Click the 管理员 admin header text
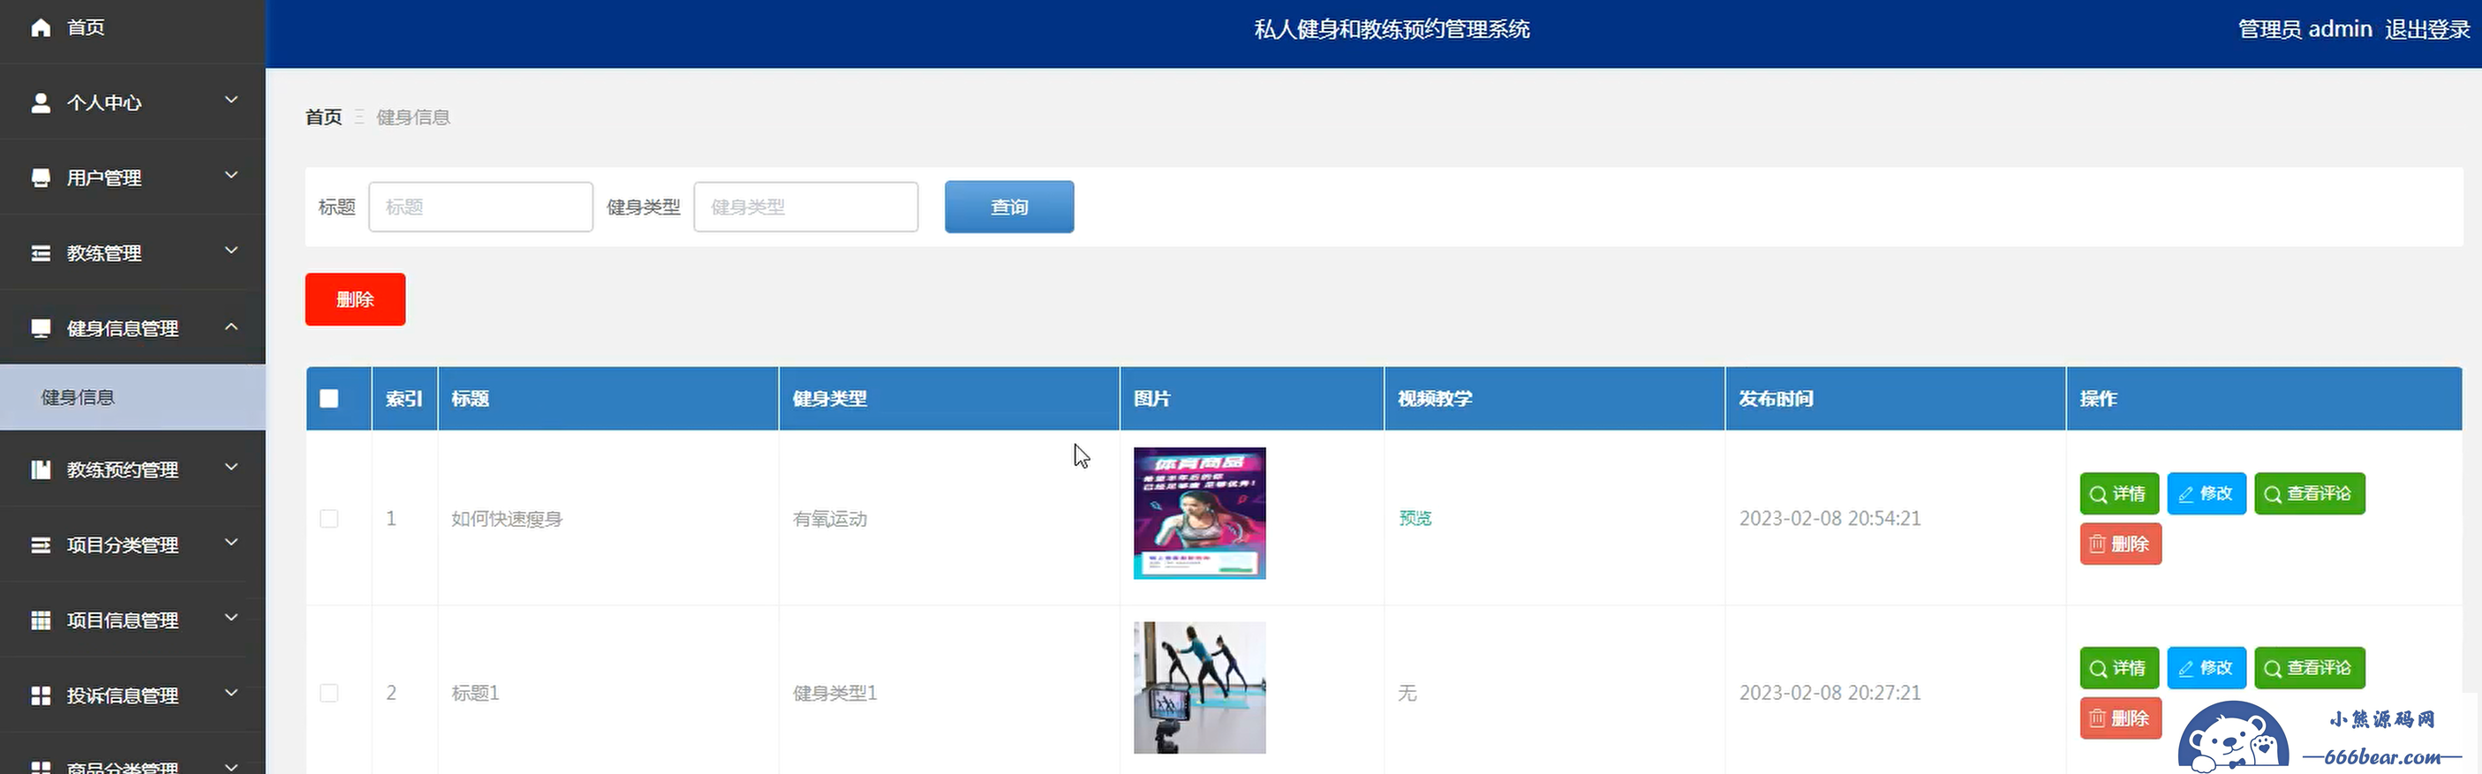Screen dimensions: 2482x774 coord(2305,29)
